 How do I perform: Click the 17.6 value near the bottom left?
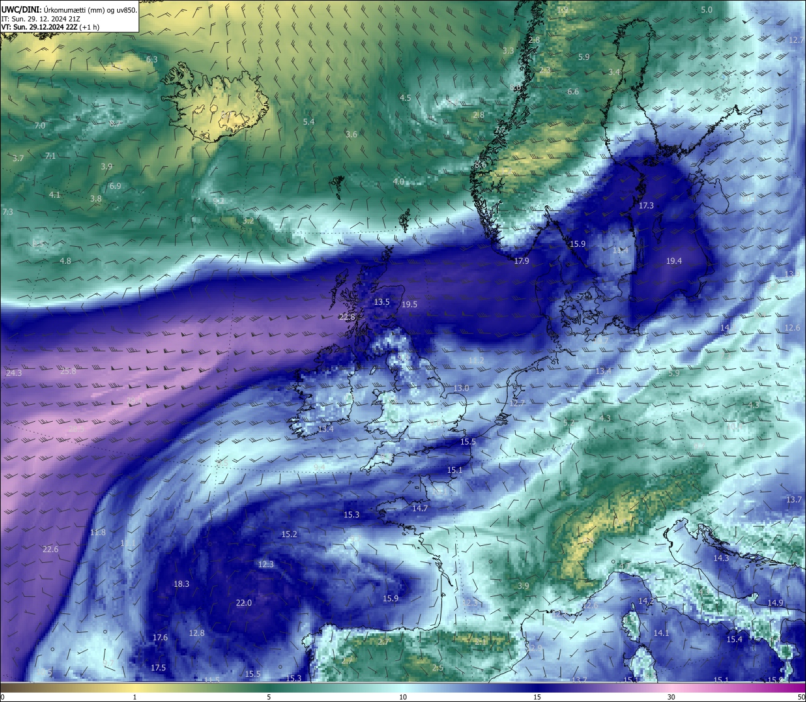pos(160,637)
